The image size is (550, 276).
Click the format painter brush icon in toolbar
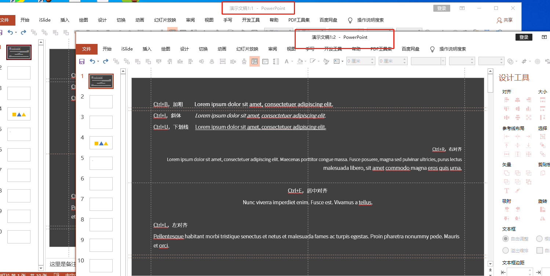coord(326,61)
